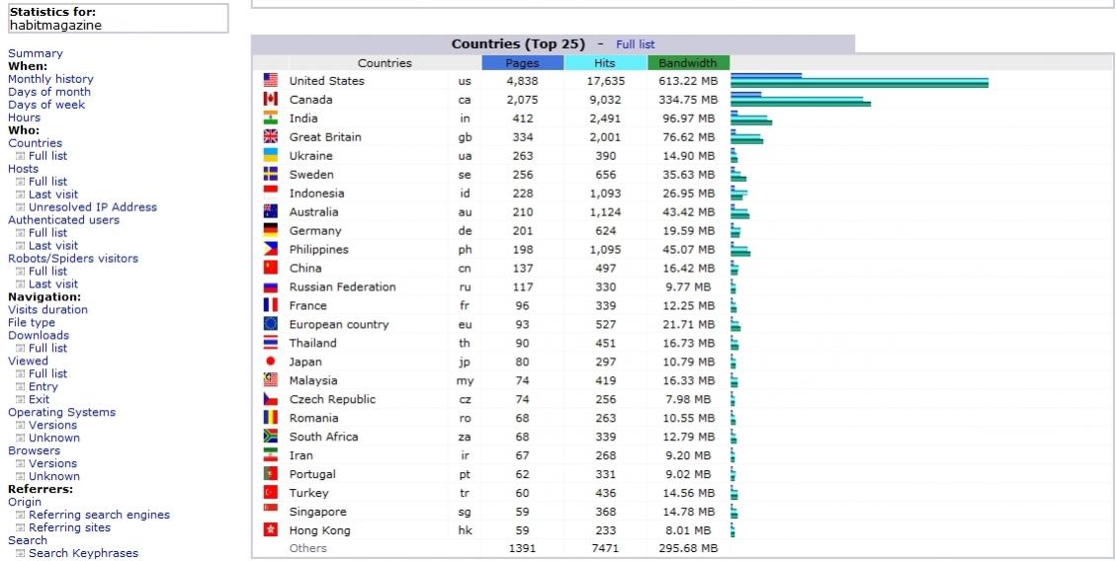Click the South Africa flag icon

click(271, 437)
